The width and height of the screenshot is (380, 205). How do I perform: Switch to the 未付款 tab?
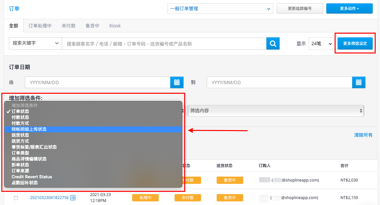69,26
